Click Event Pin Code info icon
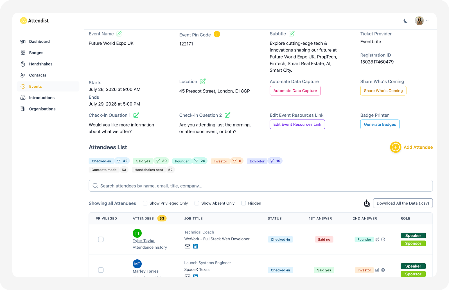This screenshot has width=449, height=290. tap(217, 34)
